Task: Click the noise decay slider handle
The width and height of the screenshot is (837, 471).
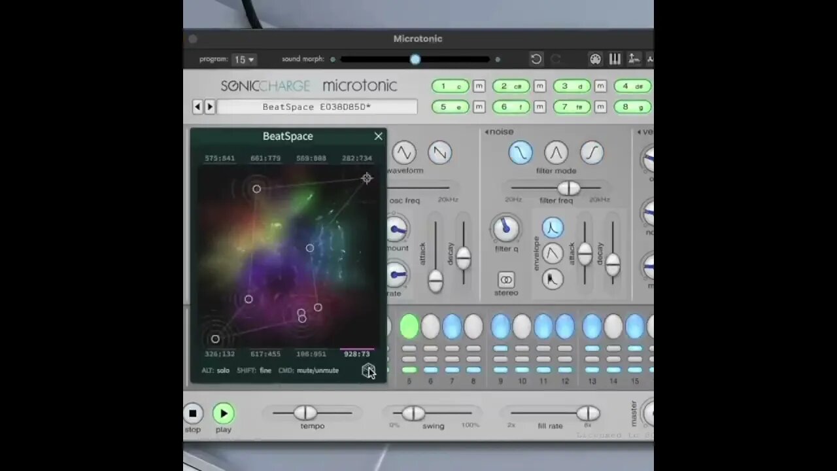Action: coord(613,264)
